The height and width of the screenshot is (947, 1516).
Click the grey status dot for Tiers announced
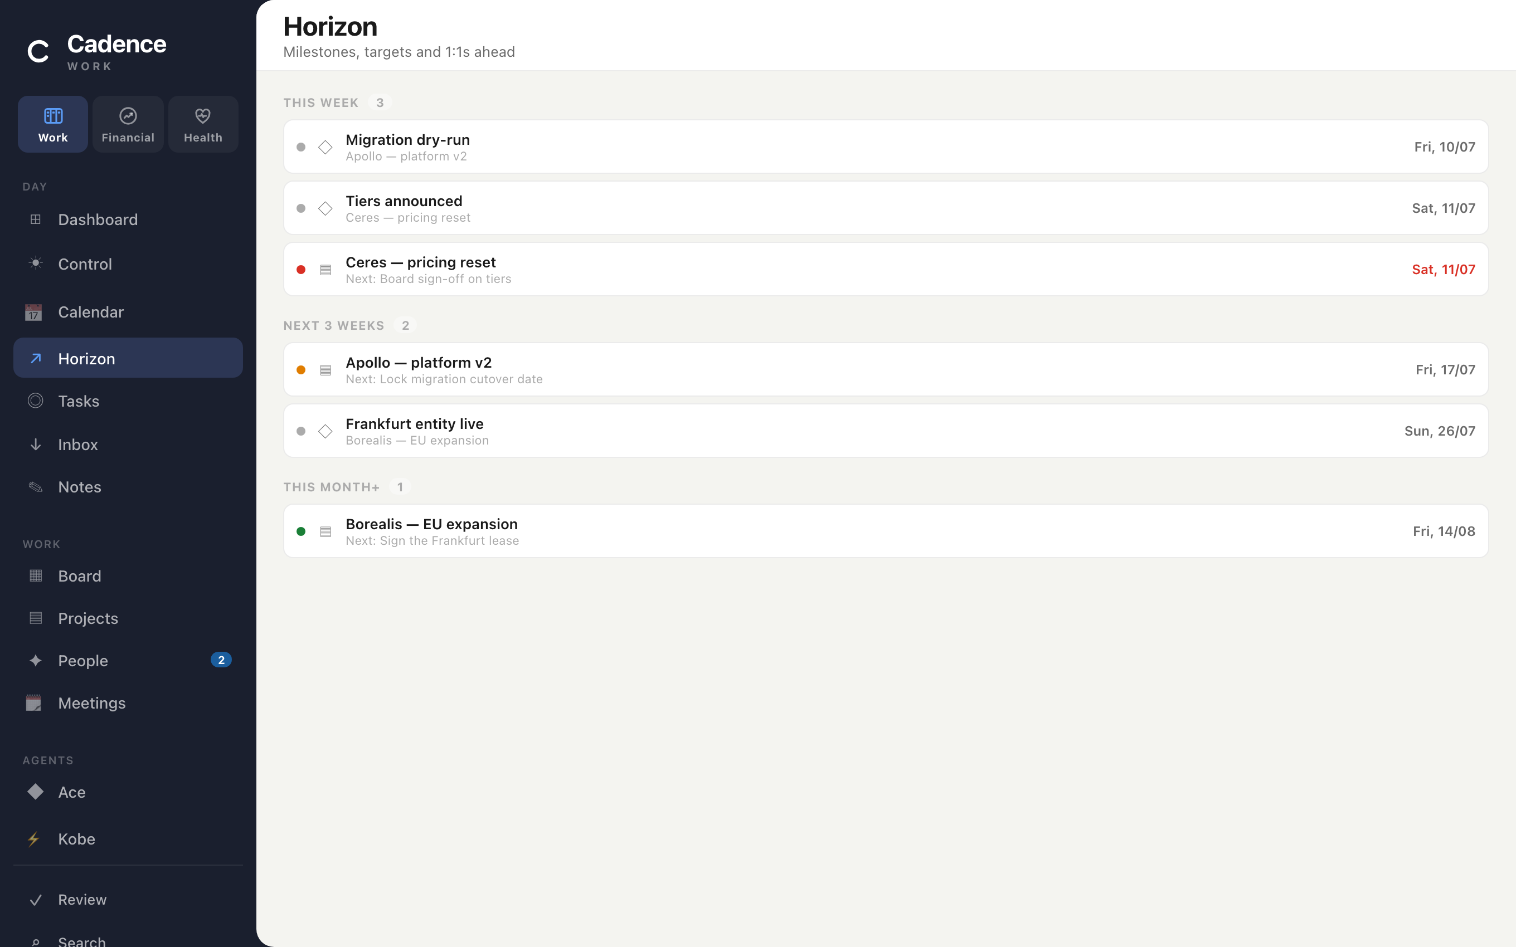pos(301,208)
